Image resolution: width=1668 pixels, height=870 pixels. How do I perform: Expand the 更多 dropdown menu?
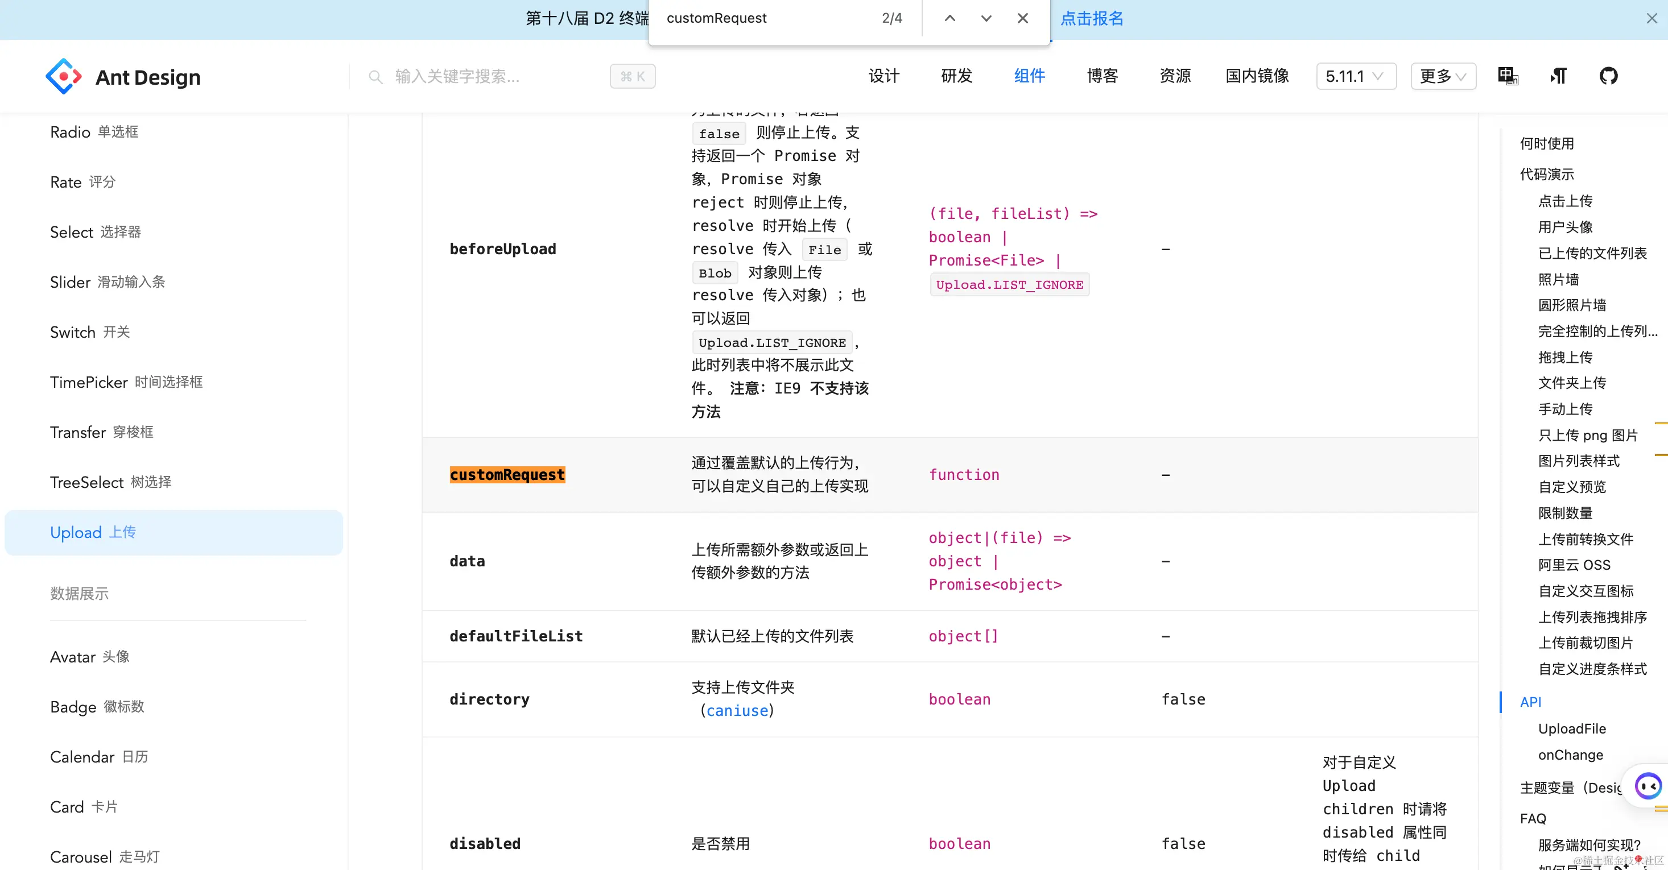(x=1443, y=76)
